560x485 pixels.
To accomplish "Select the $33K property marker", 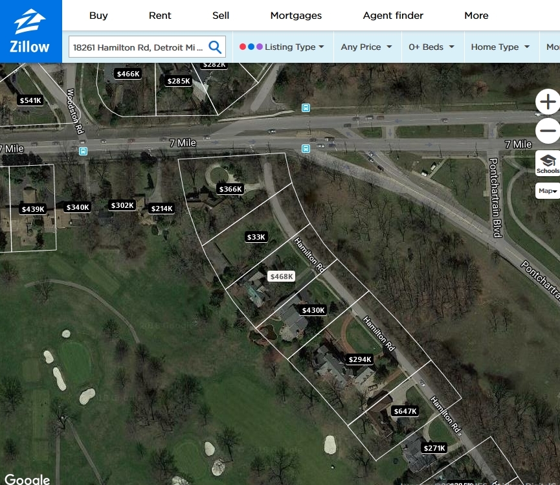I will [256, 237].
